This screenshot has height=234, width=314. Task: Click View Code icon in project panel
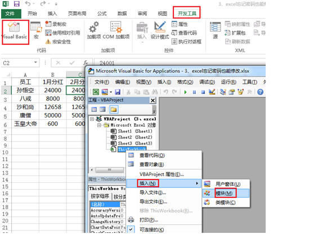tap(94, 110)
